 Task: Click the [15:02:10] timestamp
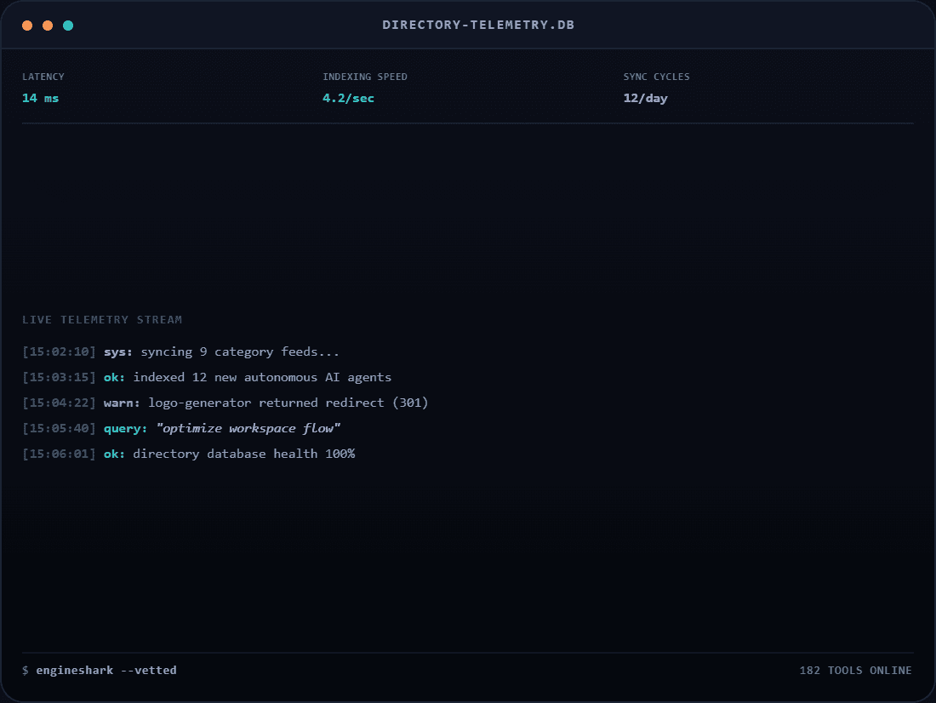tap(59, 351)
